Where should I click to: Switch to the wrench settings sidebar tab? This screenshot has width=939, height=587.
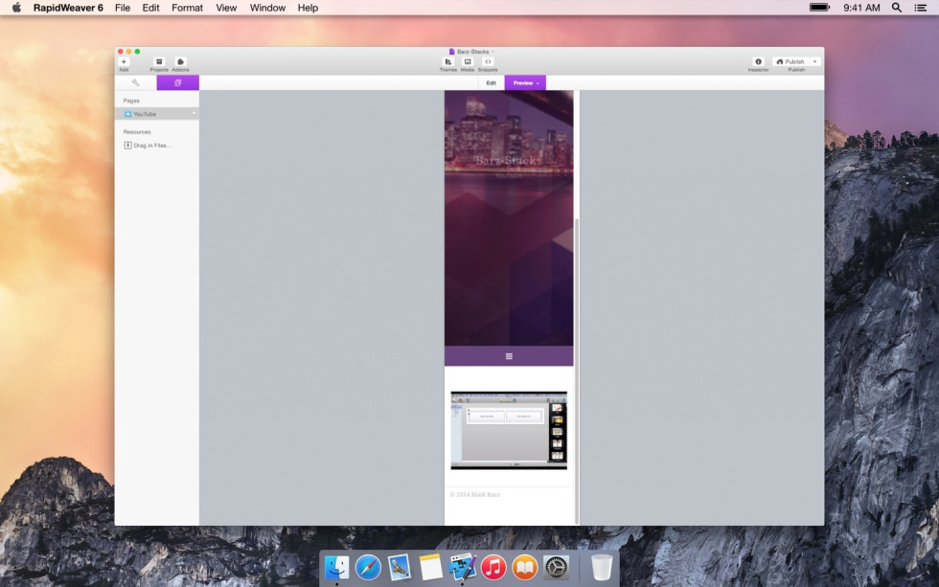tap(135, 82)
